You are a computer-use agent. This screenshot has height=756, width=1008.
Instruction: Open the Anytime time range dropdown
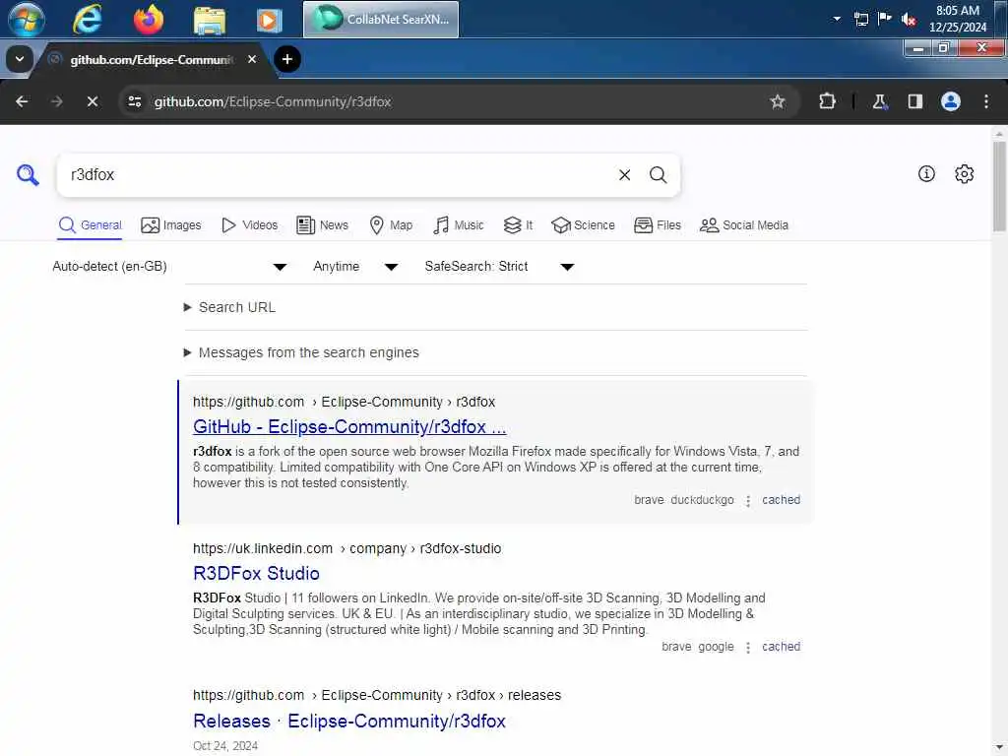pos(355,266)
